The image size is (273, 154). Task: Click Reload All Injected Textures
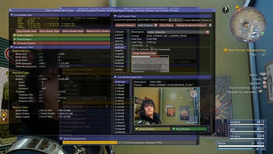coord(191,25)
